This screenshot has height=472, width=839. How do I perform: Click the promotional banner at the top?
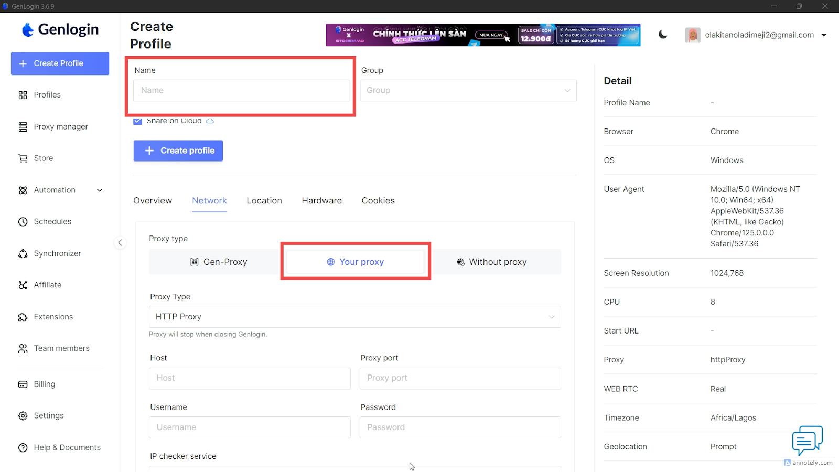483,35
